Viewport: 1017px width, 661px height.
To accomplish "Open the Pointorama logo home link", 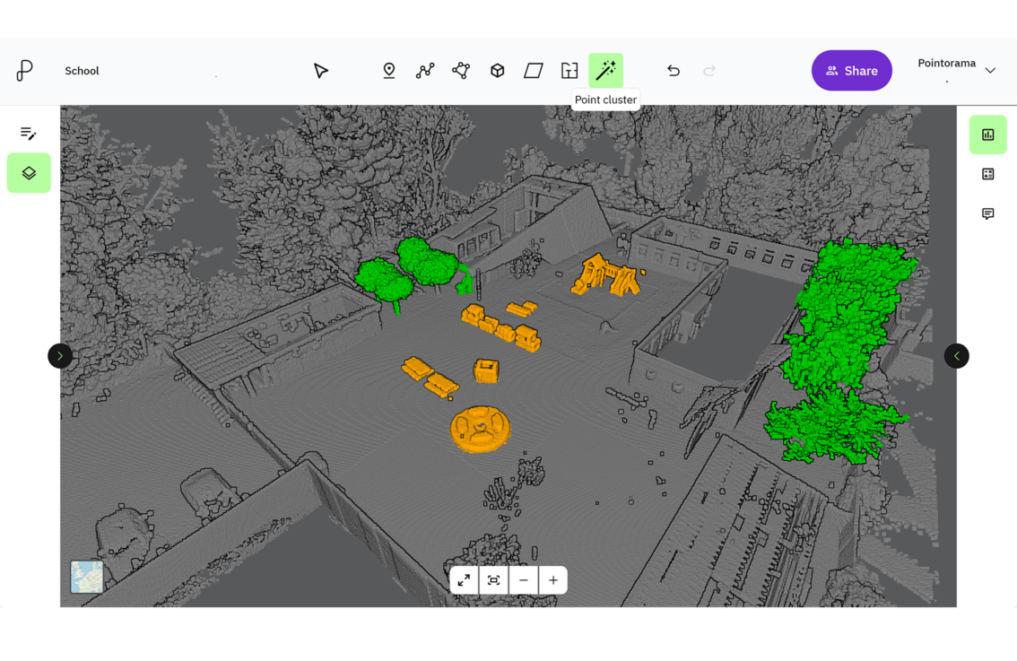I will click(25, 71).
